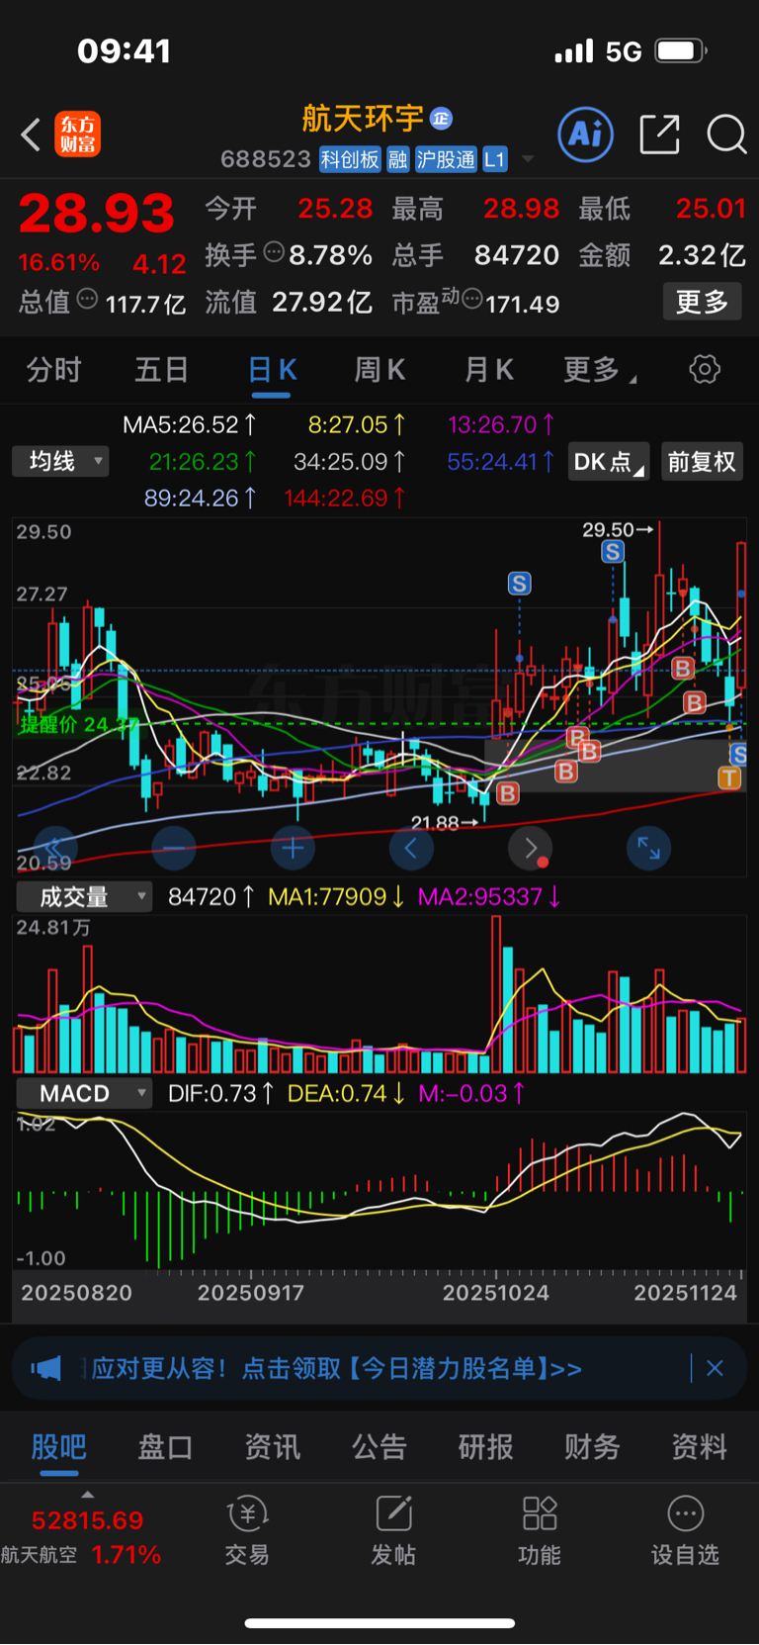The height and width of the screenshot is (1645, 759).
Task: Zoom out chart minus icon
Action: [x=174, y=848]
